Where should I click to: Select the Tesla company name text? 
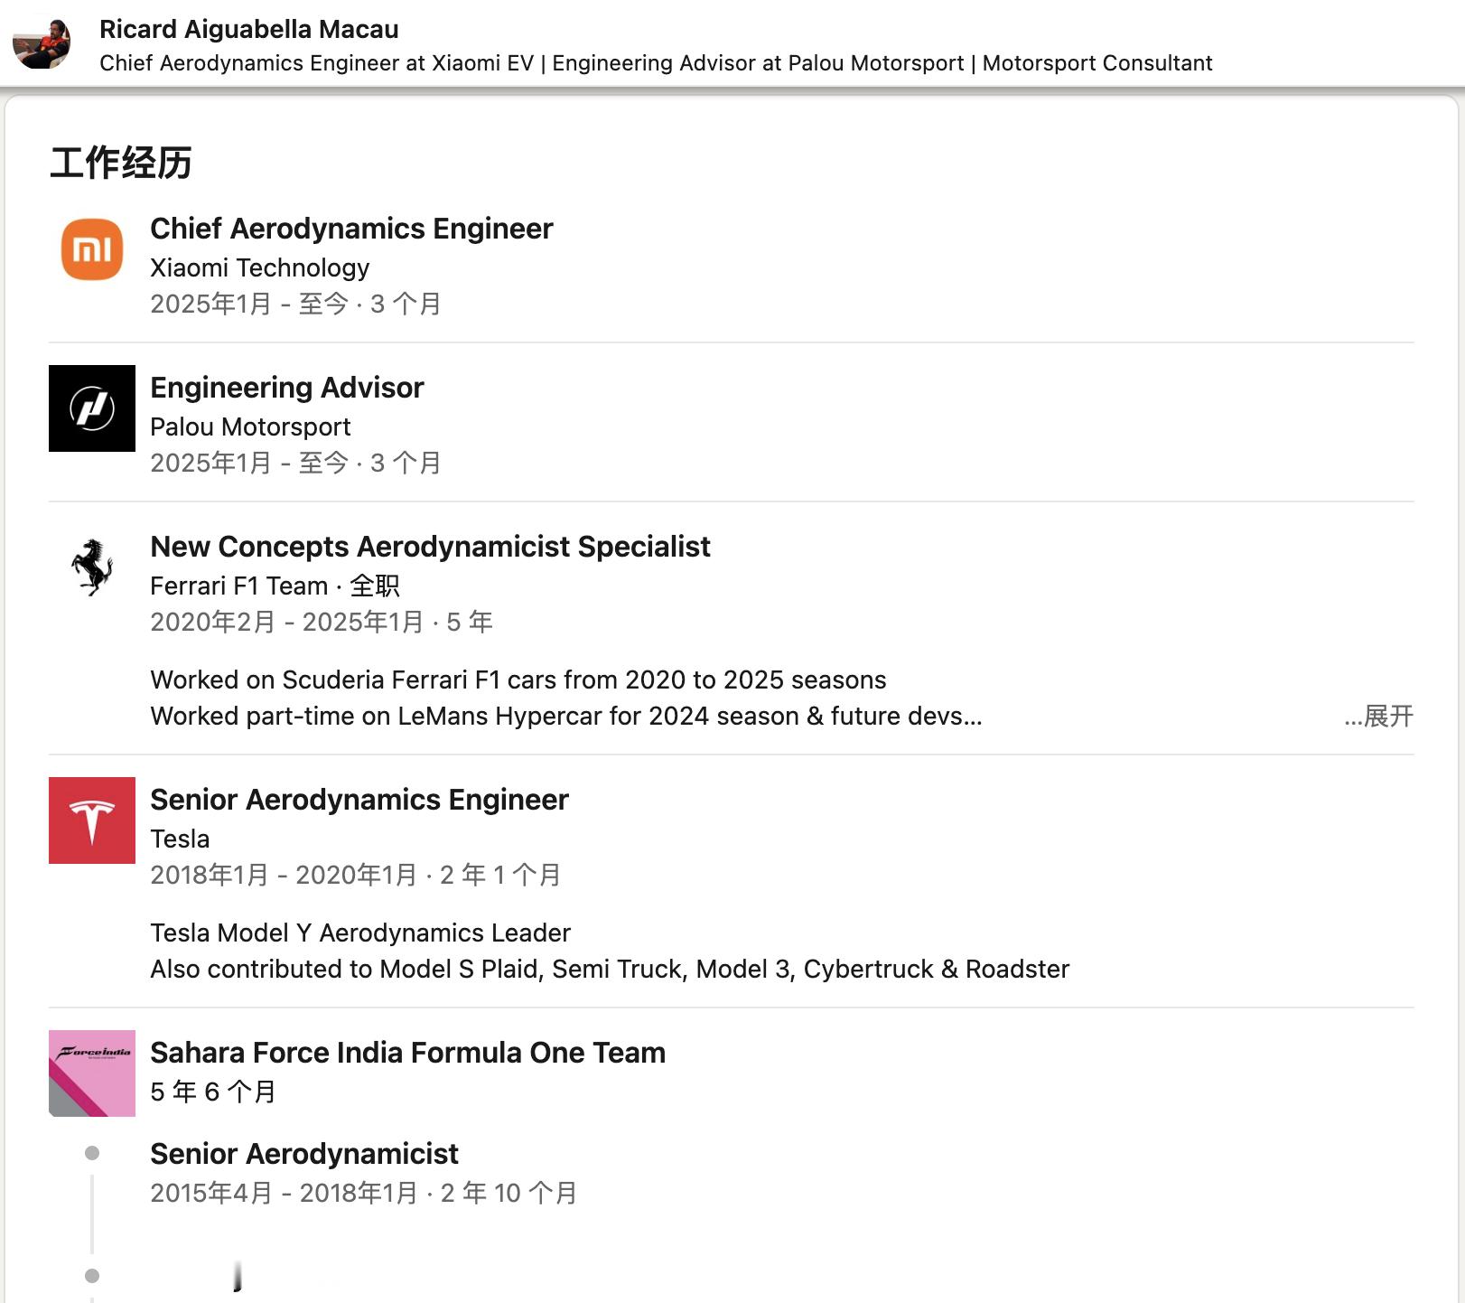tap(180, 839)
